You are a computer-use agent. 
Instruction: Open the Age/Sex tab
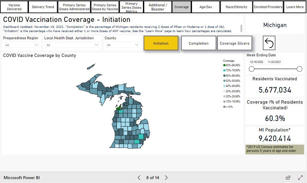[206, 7]
